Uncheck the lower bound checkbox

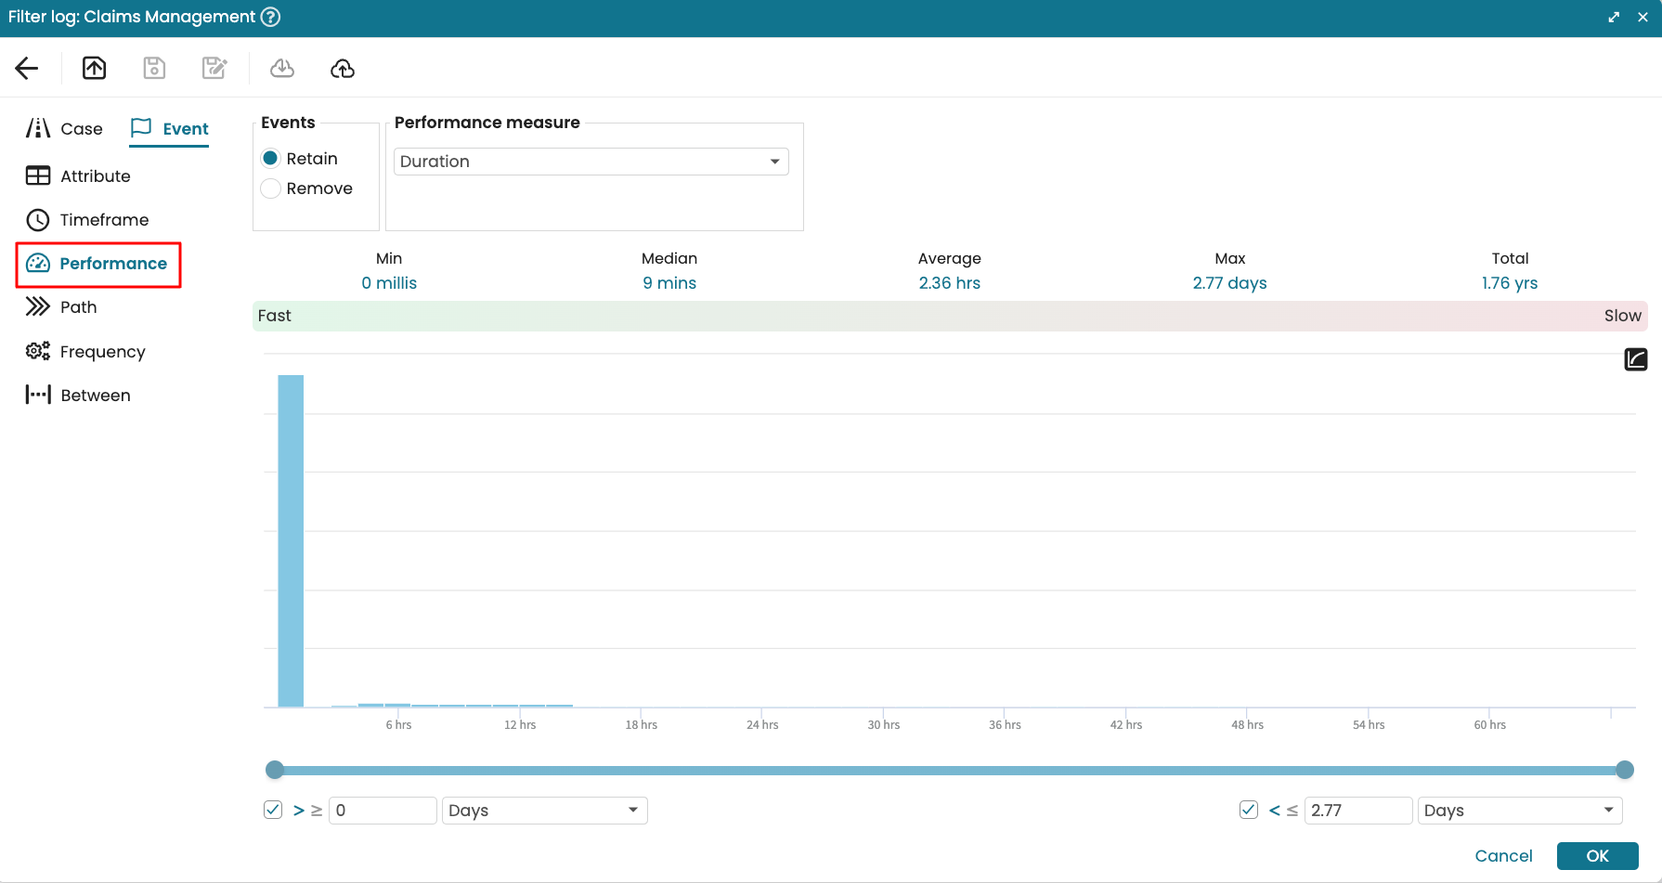273,810
